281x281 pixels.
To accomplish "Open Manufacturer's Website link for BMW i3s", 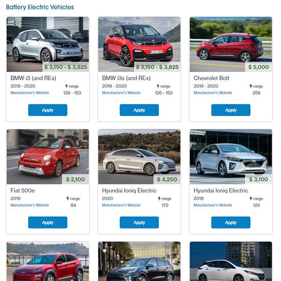I will (x=121, y=93).
